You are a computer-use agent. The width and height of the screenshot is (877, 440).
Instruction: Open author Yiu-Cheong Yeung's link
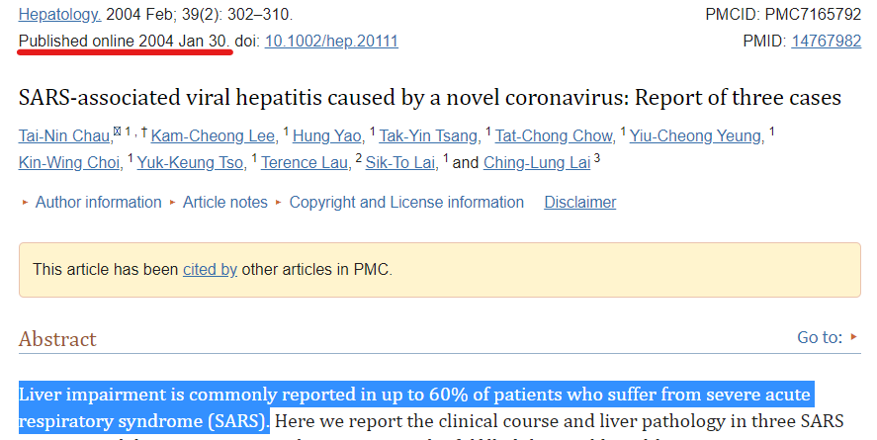(x=695, y=135)
